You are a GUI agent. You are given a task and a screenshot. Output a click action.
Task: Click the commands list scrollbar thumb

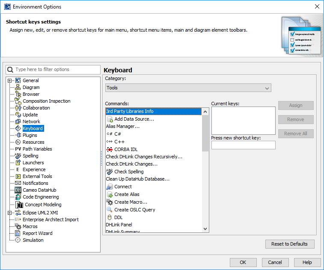click(x=205, y=133)
